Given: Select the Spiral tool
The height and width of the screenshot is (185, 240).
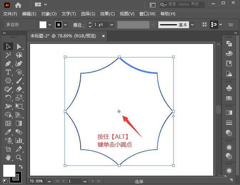Looking at the screenshot, I should click(x=19, y=72).
